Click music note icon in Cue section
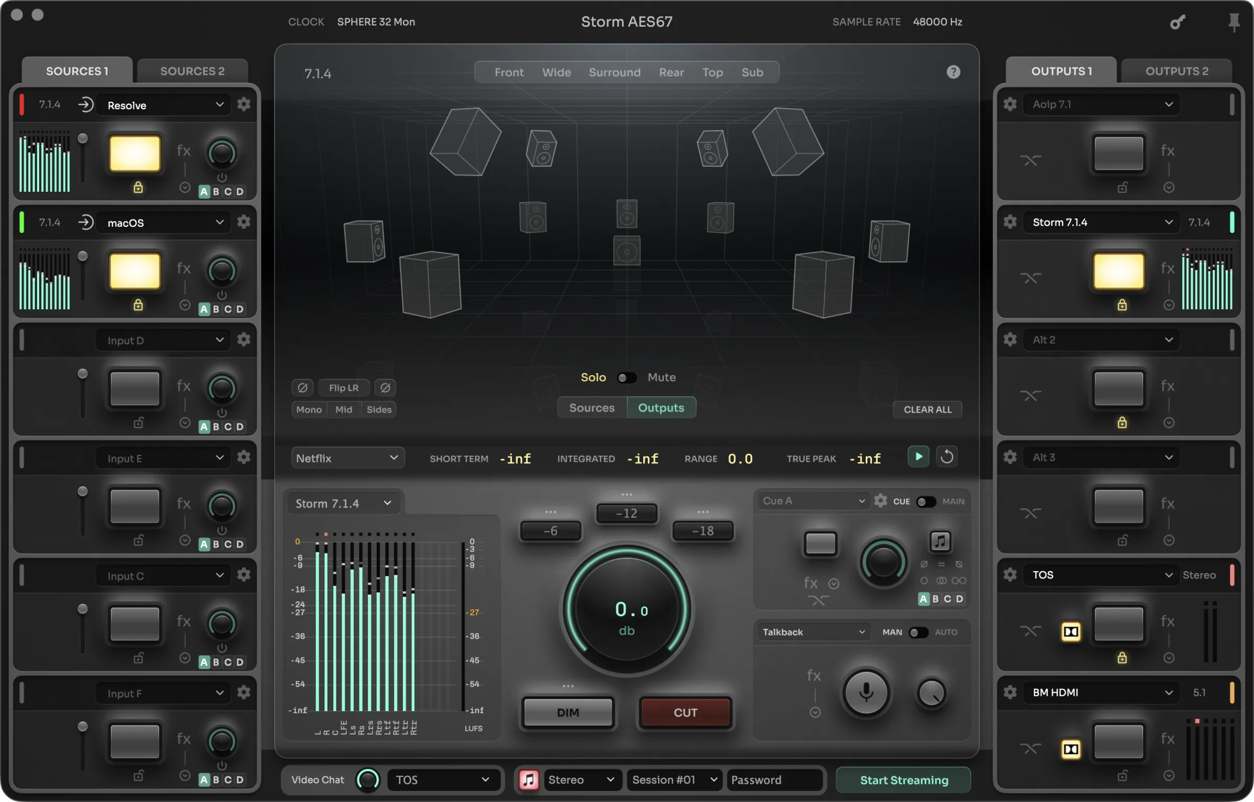 coord(940,541)
